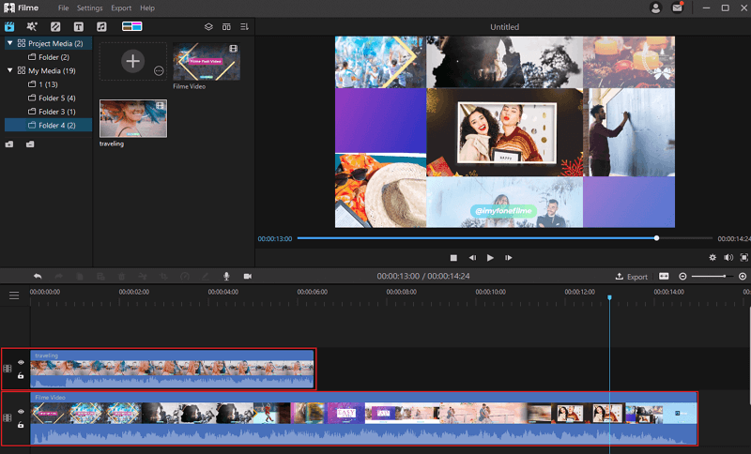This screenshot has height=454, width=751.
Task: Click the voice-over microphone icon
Action: (x=226, y=277)
